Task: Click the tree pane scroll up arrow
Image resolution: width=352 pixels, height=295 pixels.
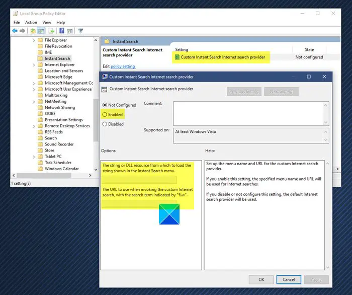Action: coord(96,40)
